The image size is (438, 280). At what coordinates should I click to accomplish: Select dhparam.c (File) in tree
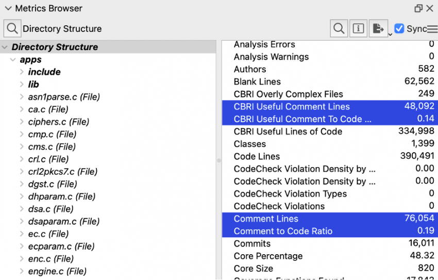(x=62, y=196)
